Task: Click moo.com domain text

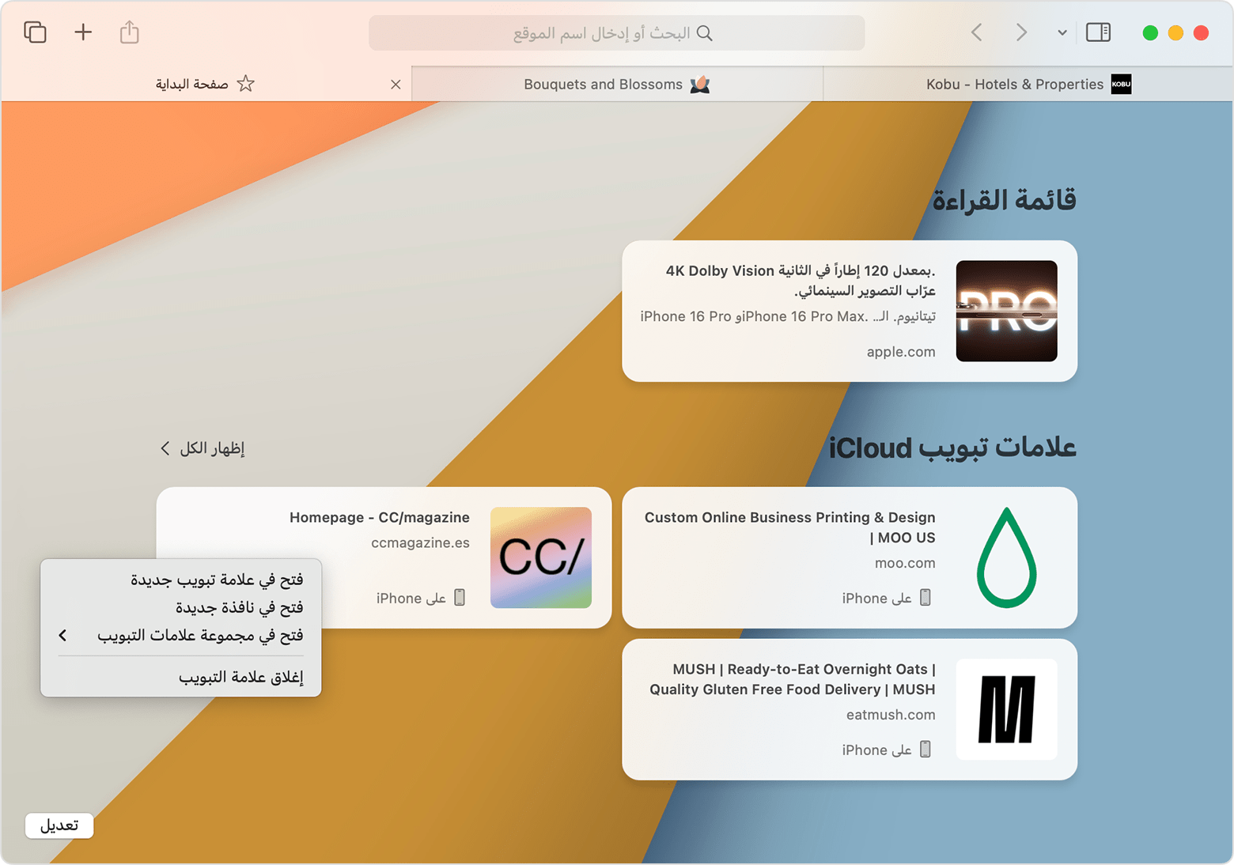Action: coord(905,563)
